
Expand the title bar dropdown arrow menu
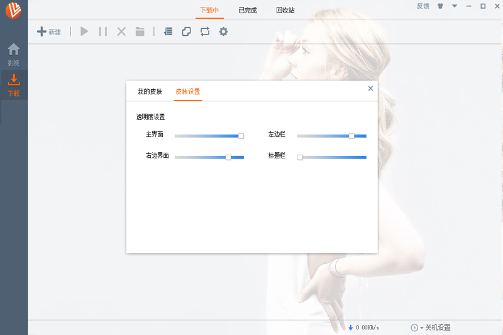tap(455, 6)
